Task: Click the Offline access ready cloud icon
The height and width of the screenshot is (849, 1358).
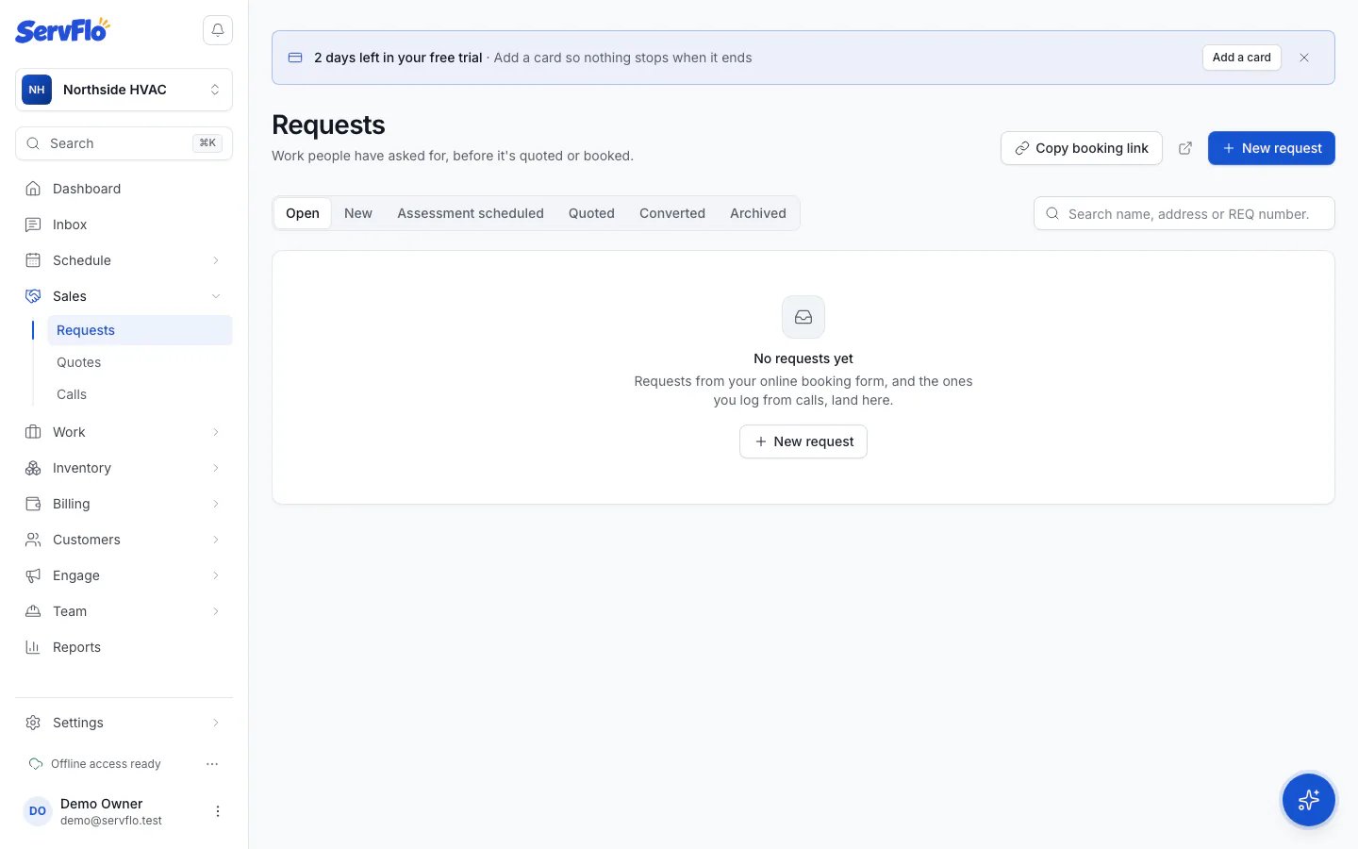Action: coord(36,764)
